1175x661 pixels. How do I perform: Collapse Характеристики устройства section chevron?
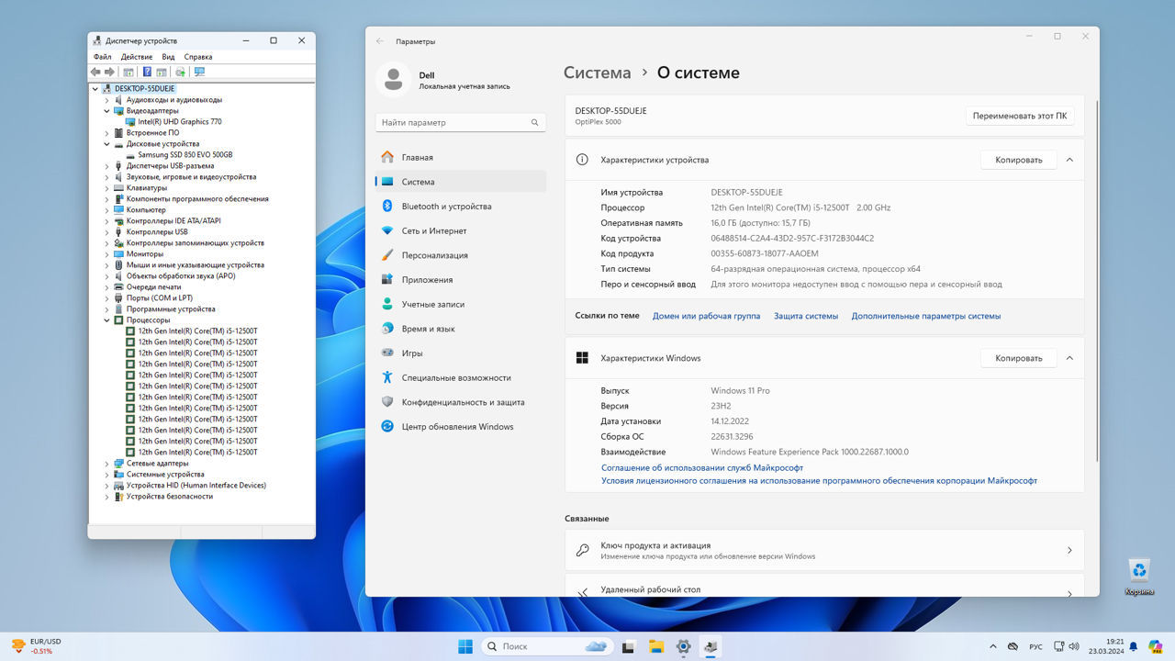[1069, 160]
